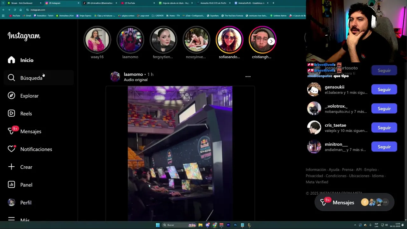
Task: Click the laamomo reel video
Action: 180,153
